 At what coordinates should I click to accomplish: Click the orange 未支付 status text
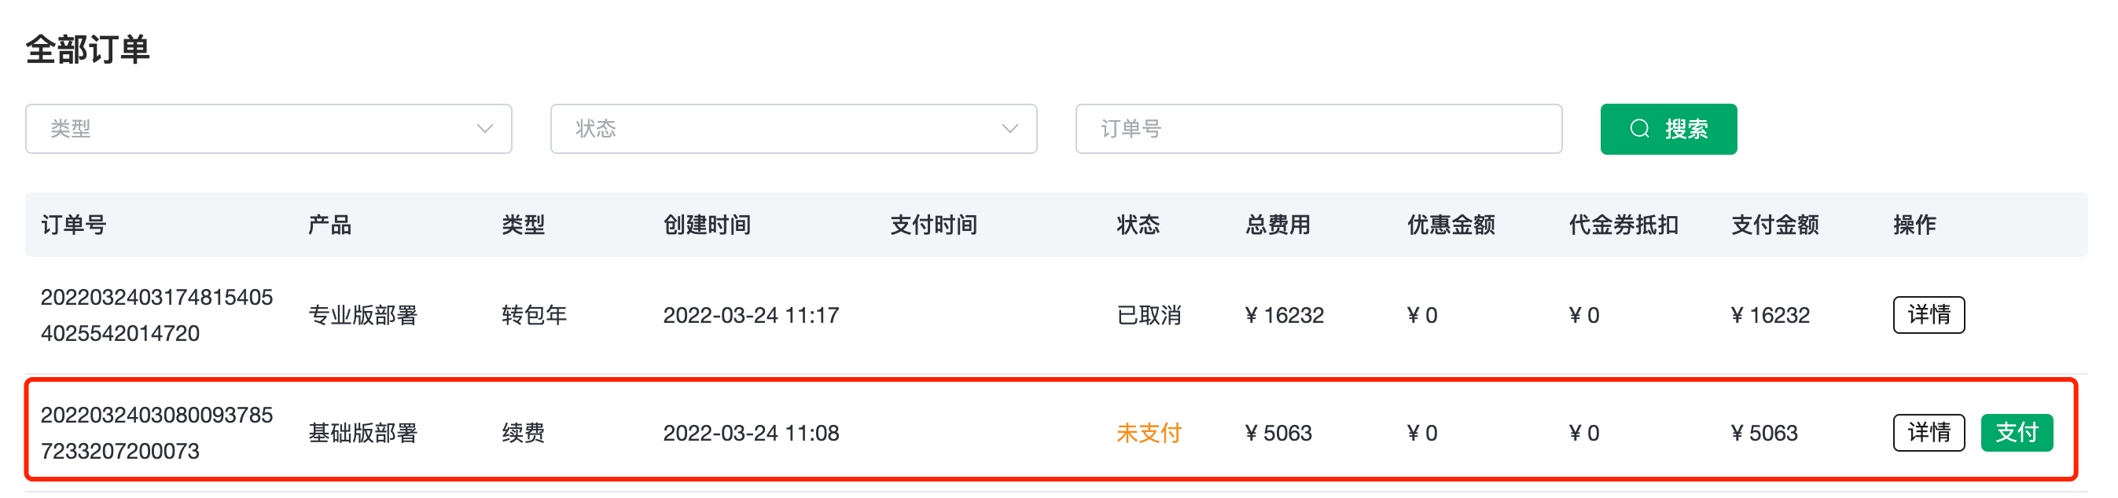click(x=1148, y=433)
